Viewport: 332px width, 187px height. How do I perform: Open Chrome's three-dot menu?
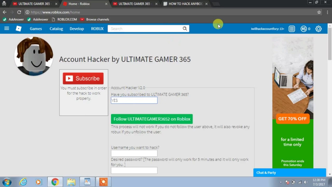pyautogui.click(x=328, y=12)
